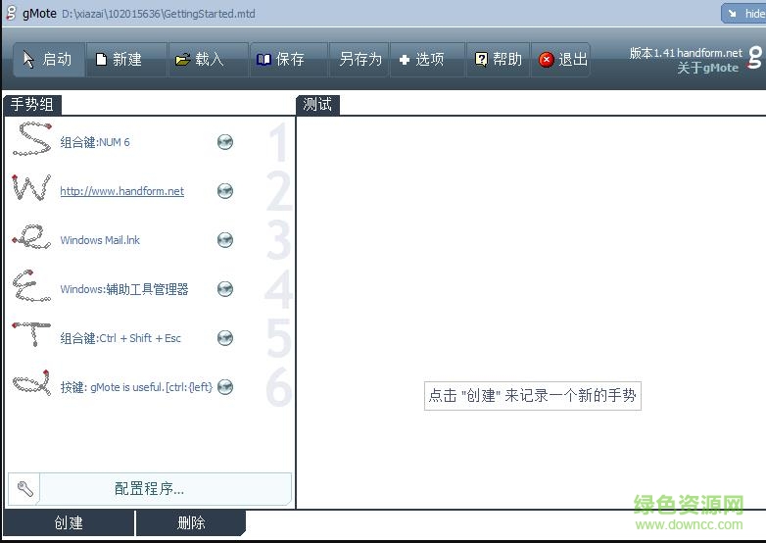Open the 载入 (Load) folder button

200,60
